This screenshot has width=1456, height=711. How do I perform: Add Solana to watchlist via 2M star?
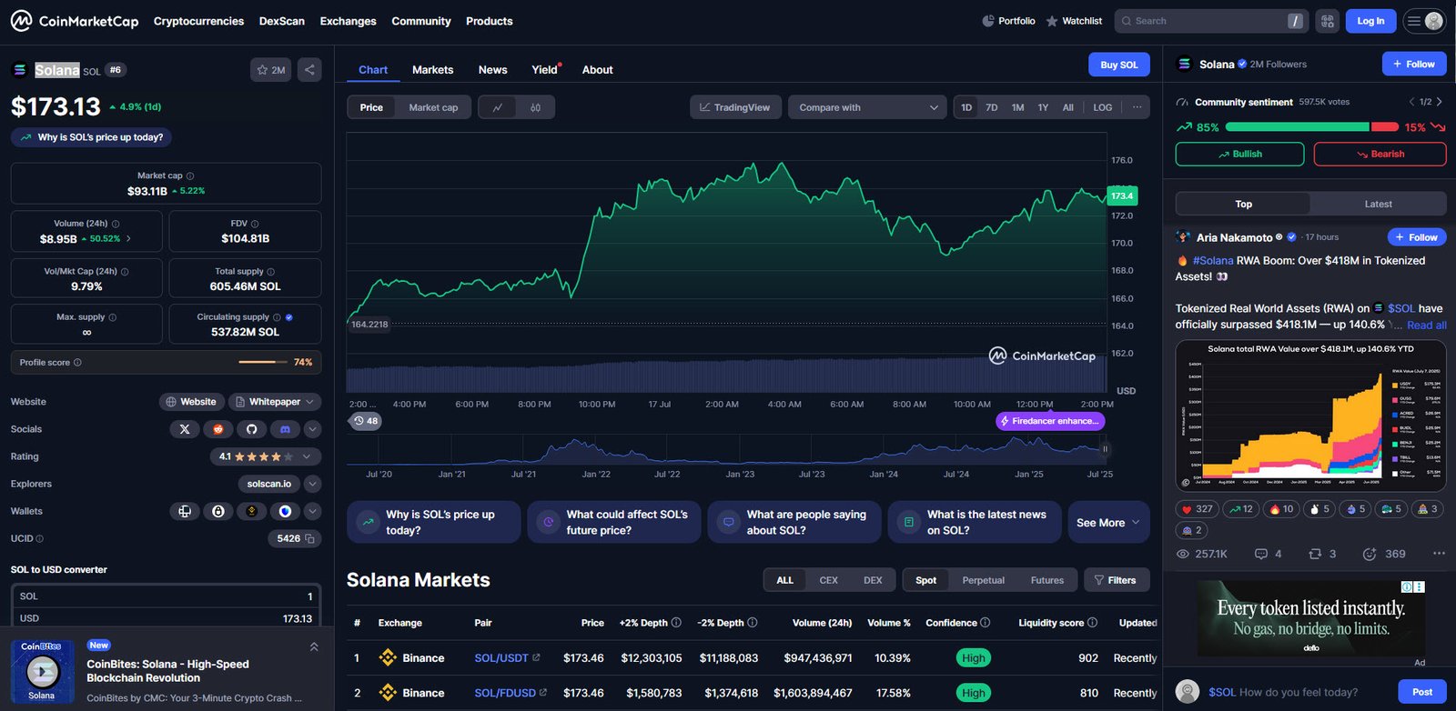pyautogui.click(x=270, y=70)
